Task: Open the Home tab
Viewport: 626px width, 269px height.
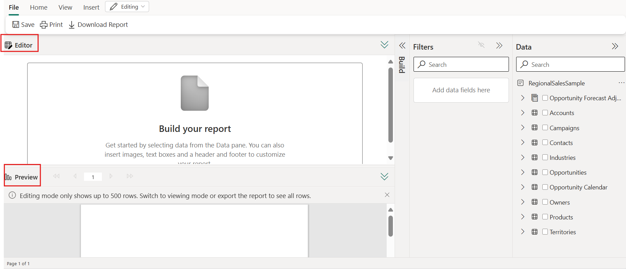Action: pyautogui.click(x=39, y=7)
